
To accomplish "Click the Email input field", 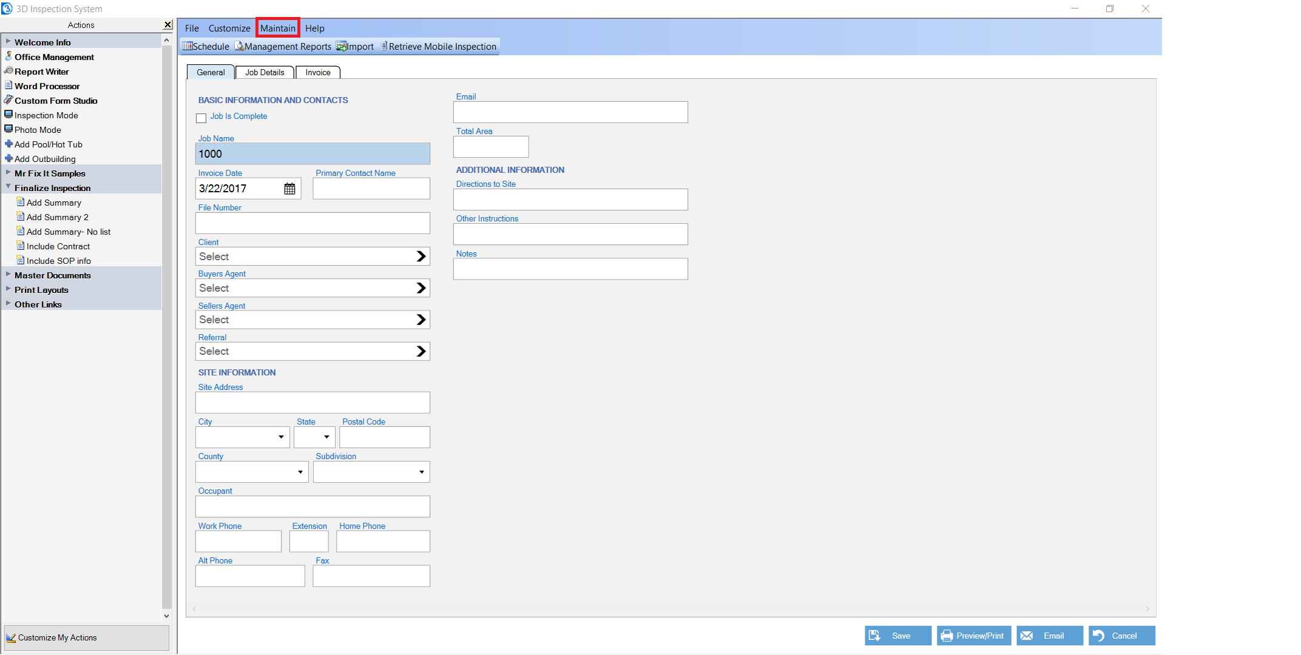I will coord(570,112).
